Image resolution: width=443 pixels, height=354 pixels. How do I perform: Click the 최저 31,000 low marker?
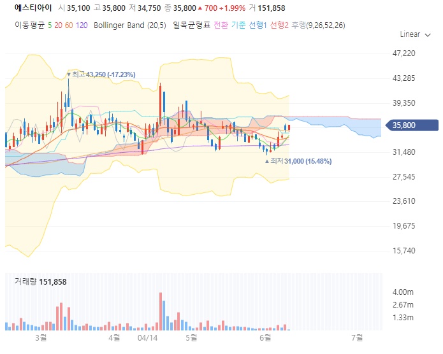(x=298, y=161)
